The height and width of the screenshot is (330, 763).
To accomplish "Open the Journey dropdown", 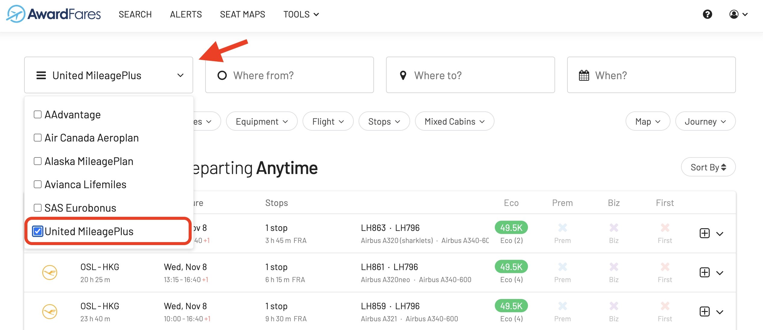I will pos(705,121).
